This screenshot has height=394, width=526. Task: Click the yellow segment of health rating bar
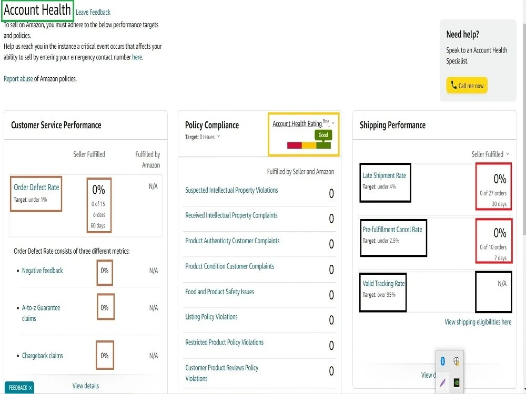[x=309, y=146]
